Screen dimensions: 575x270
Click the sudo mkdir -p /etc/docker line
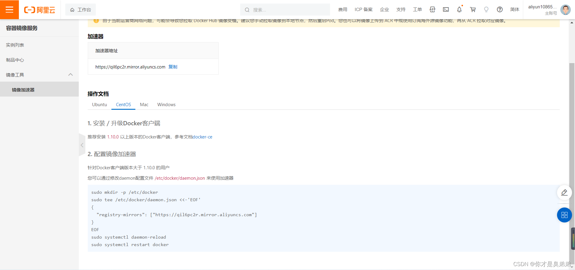(125, 192)
